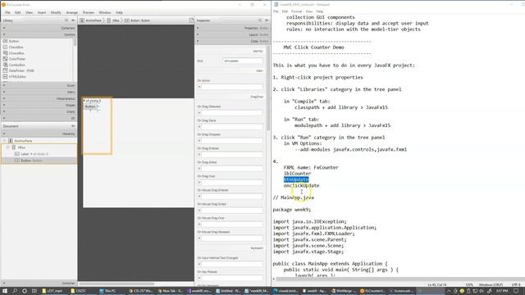
Task: Expand the 3D library section
Action: click(x=39, y=118)
